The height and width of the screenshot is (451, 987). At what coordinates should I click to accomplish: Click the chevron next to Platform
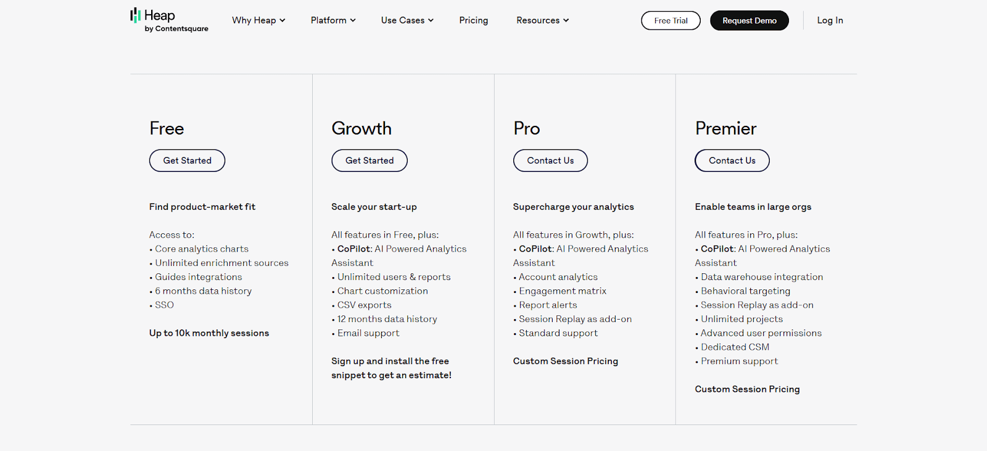pos(353,20)
